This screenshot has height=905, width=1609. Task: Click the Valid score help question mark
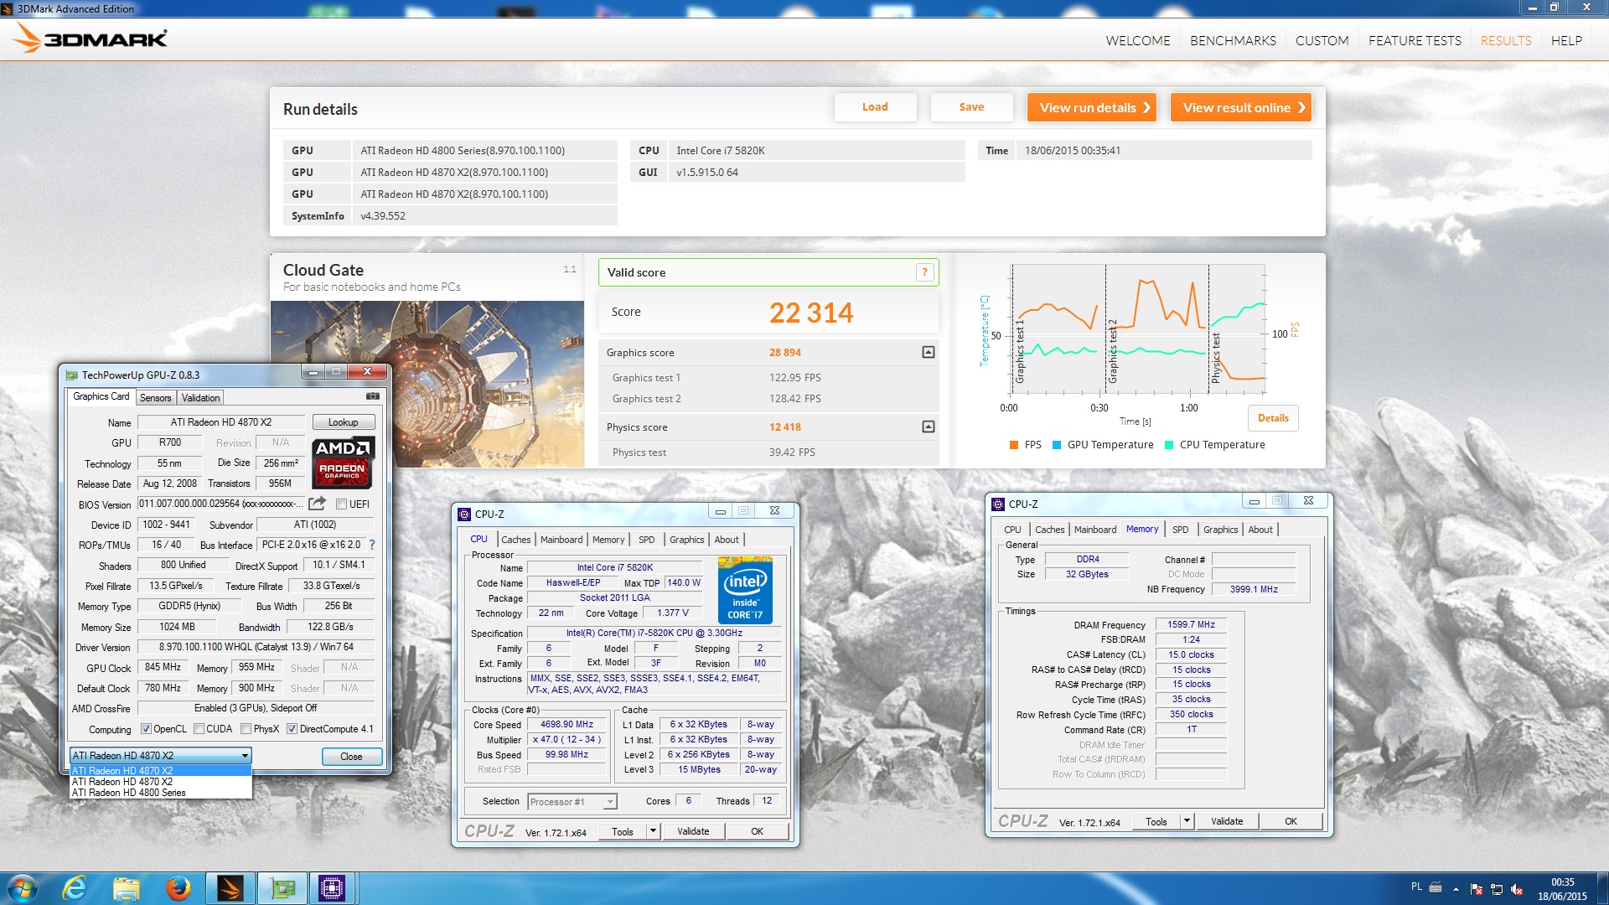point(925,272)
